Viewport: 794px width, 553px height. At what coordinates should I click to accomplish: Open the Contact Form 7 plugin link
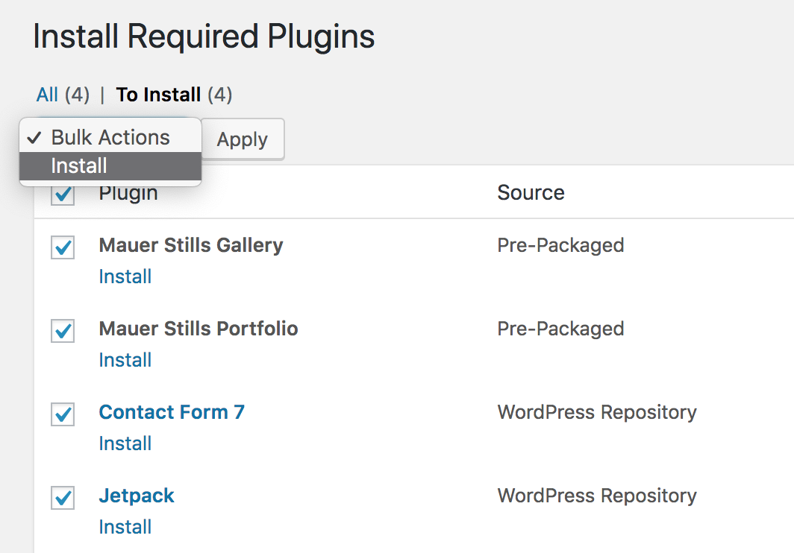(x=172, y=412)
